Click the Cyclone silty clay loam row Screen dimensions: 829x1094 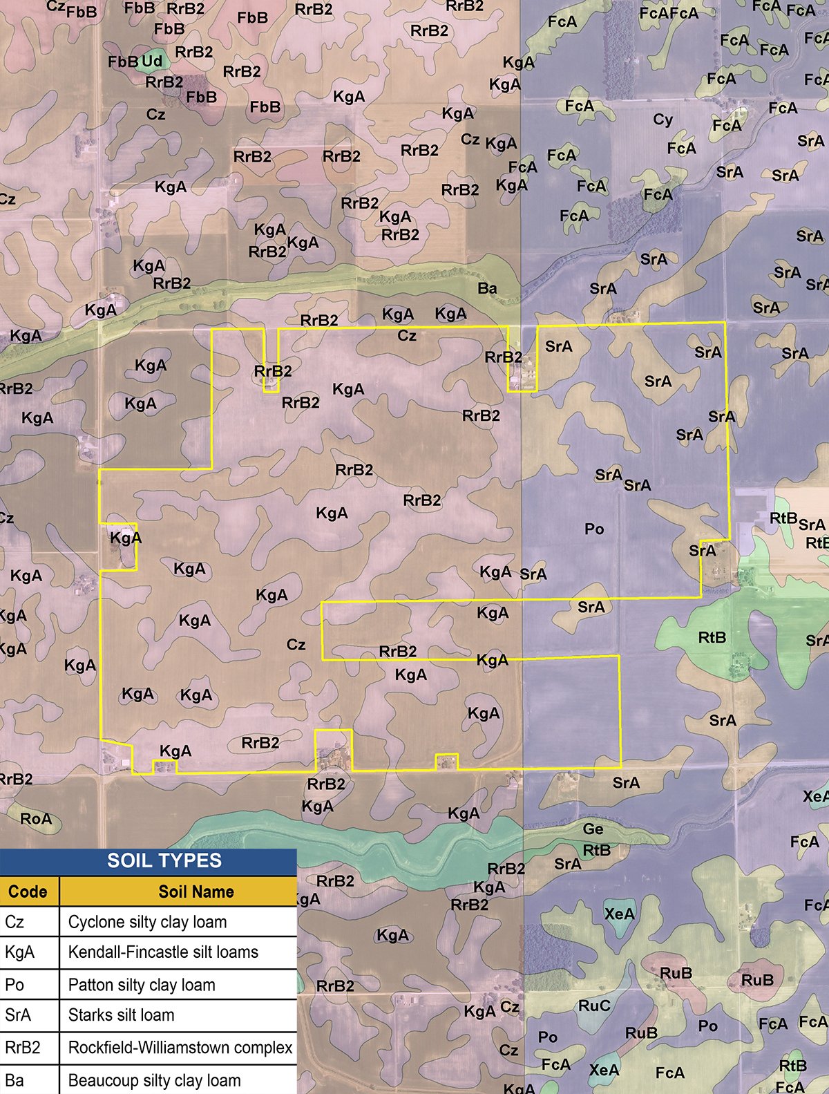pyautogui.click(x=149, y=922)
